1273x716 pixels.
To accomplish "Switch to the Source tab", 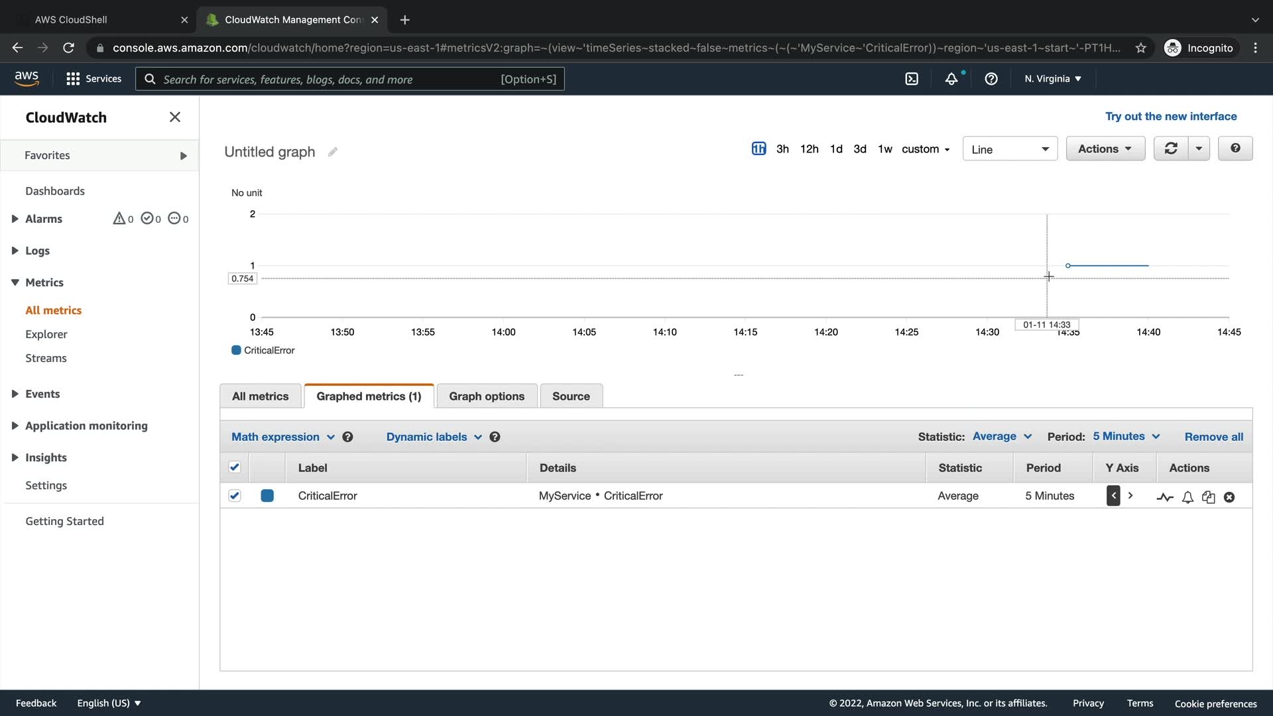I will (571, 396).
